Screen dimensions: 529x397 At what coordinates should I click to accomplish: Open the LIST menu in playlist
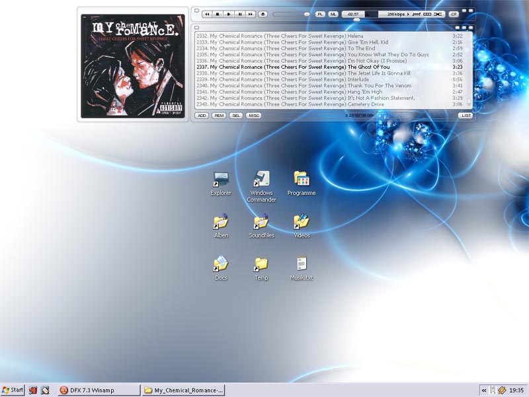pos(466,116)
